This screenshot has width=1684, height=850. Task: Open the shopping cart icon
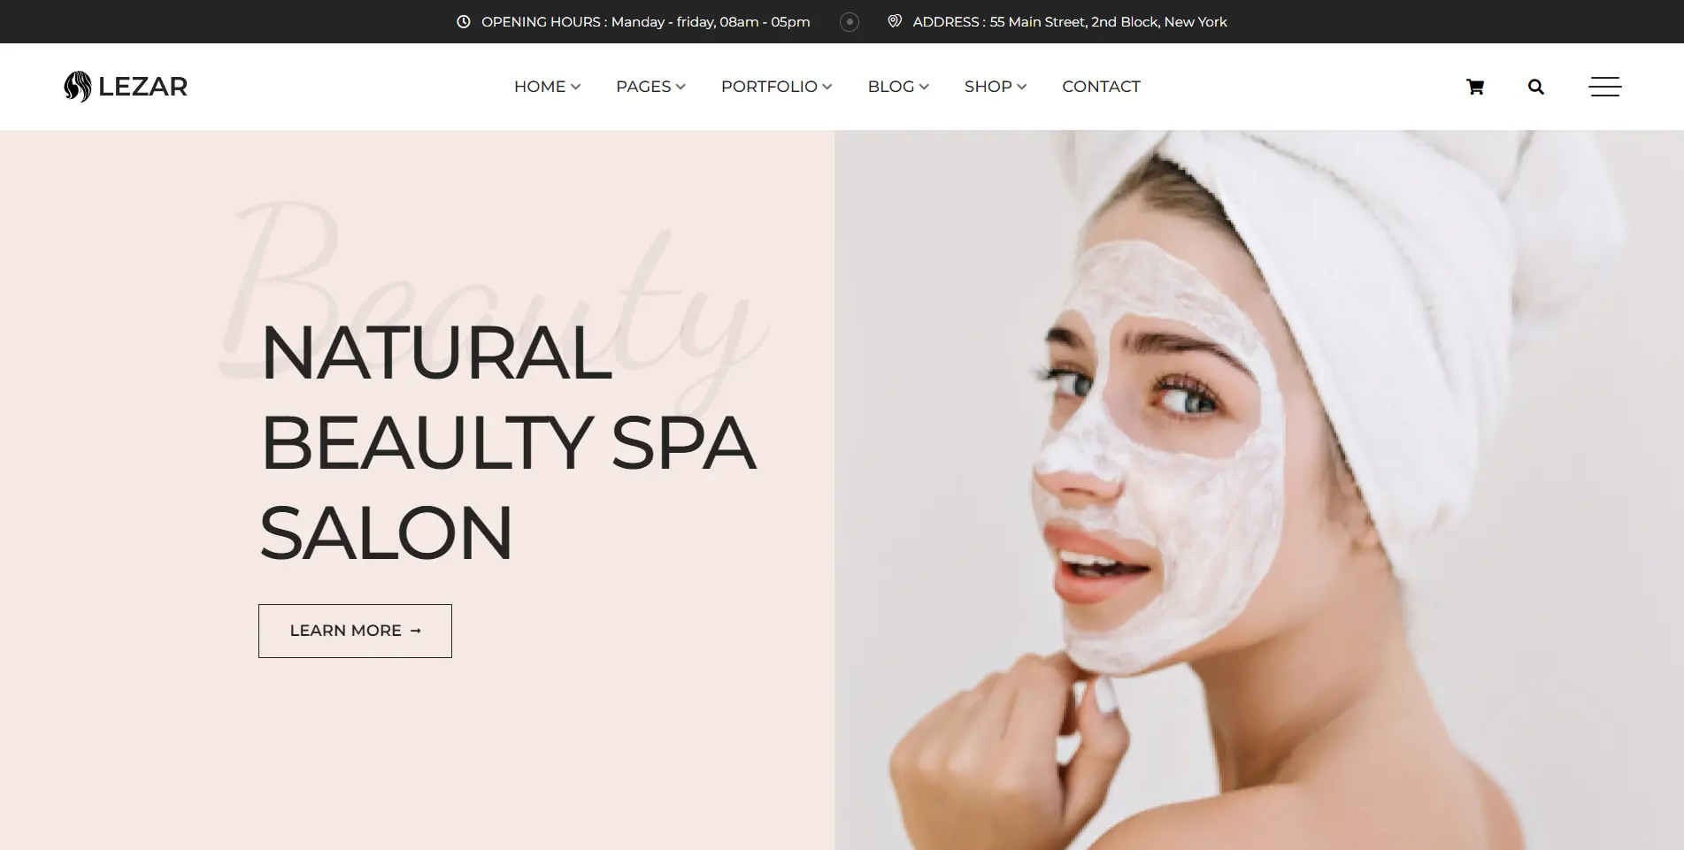coord(1474,87)
